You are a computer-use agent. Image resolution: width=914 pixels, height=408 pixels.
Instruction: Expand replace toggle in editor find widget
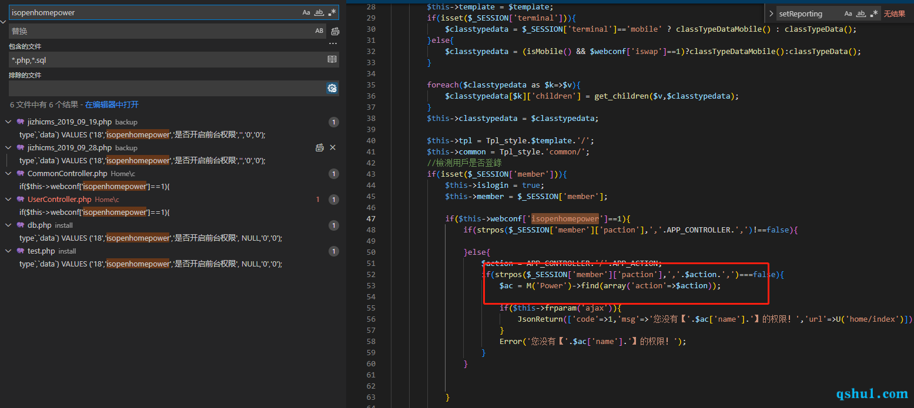(771, 14)
